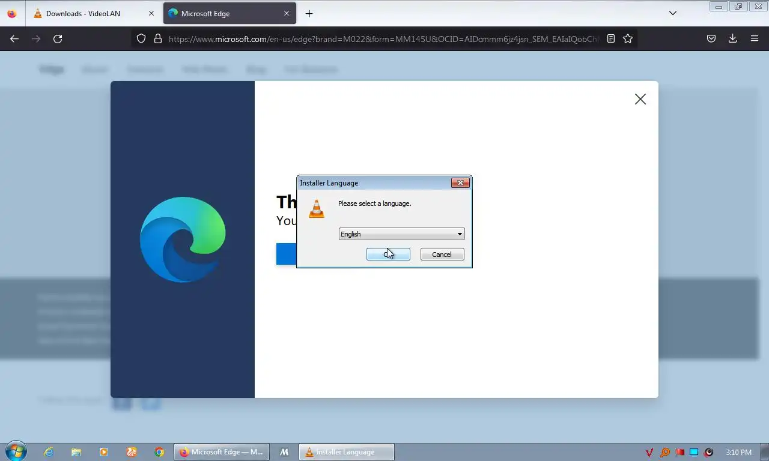Screen dimensions: 769x461
Task: Click the 3:10 PM clock
Action: [738, 452]
